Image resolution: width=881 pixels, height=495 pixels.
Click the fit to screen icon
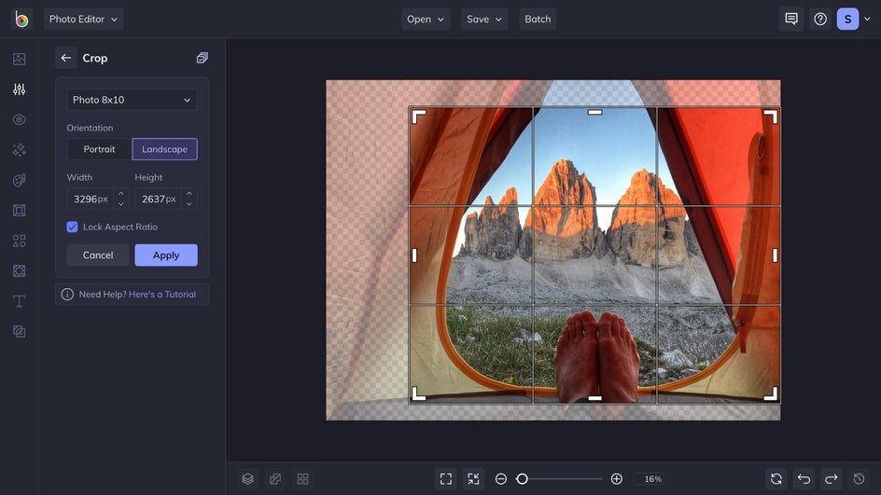tap(446, 479)
